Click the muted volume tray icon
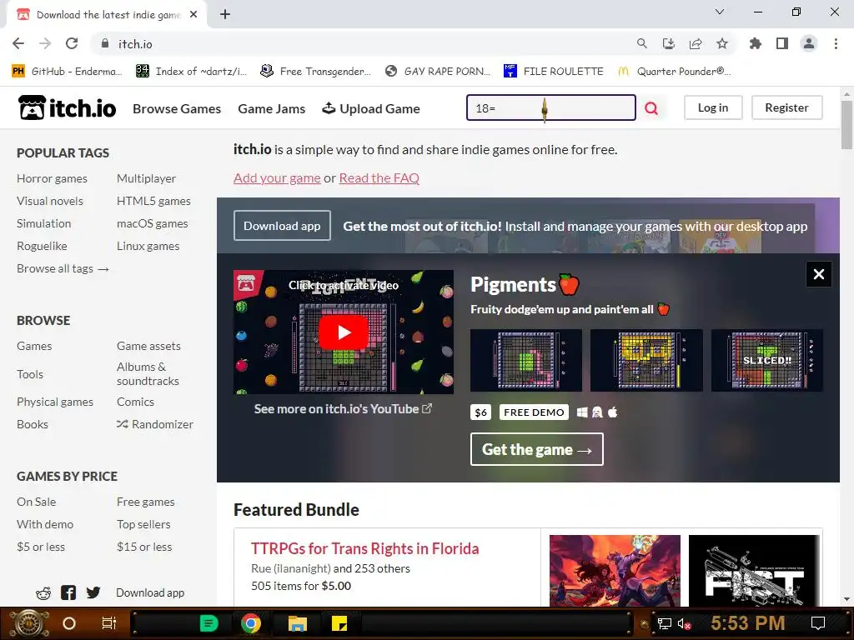The height and width of the screenshot is (640, 854). tap(684, 623)
